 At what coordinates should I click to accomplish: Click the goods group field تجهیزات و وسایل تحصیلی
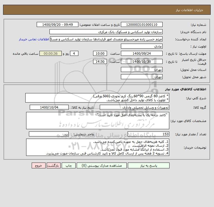tap(135, 107)
